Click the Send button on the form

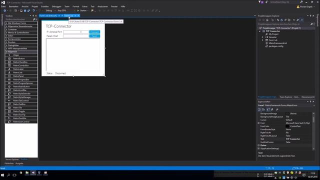pyautogui.click(x=94, y=36)
